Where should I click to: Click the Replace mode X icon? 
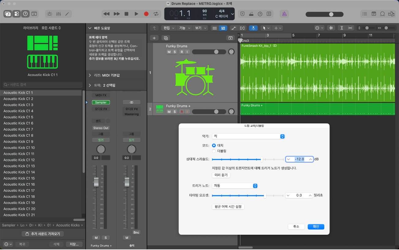(x=242, y=14)
